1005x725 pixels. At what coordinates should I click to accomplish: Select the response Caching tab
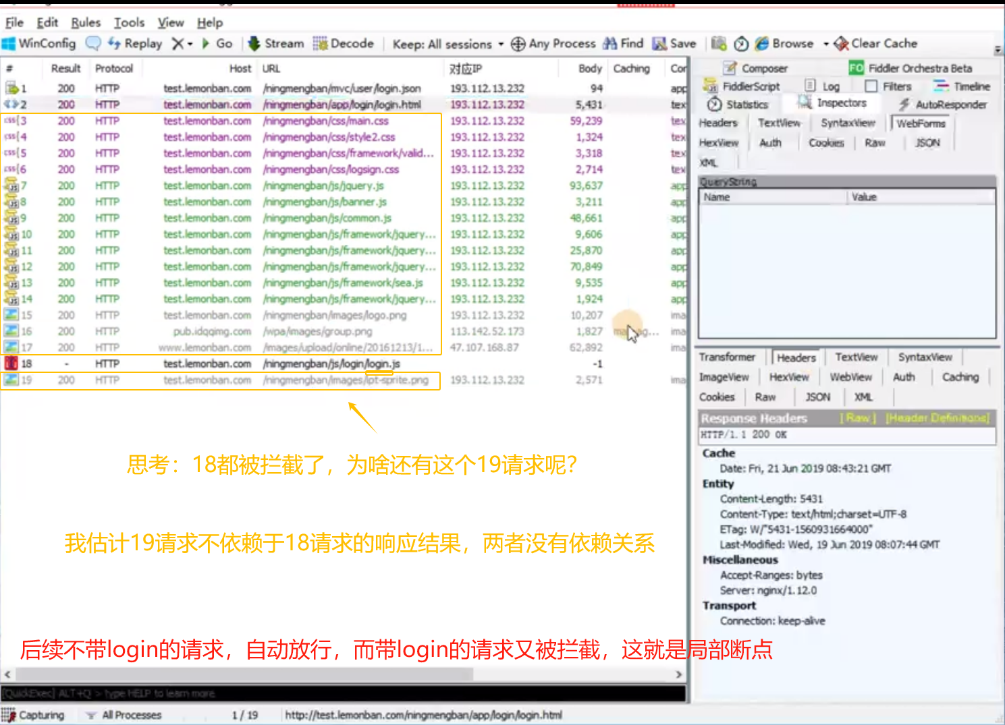pos(960,377)
